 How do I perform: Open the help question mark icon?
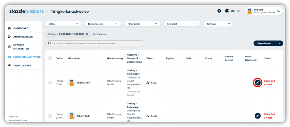[219, 11]
